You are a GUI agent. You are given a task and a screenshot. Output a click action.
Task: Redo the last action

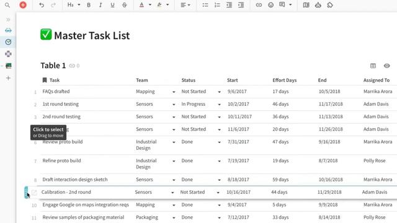coord(53,5)
